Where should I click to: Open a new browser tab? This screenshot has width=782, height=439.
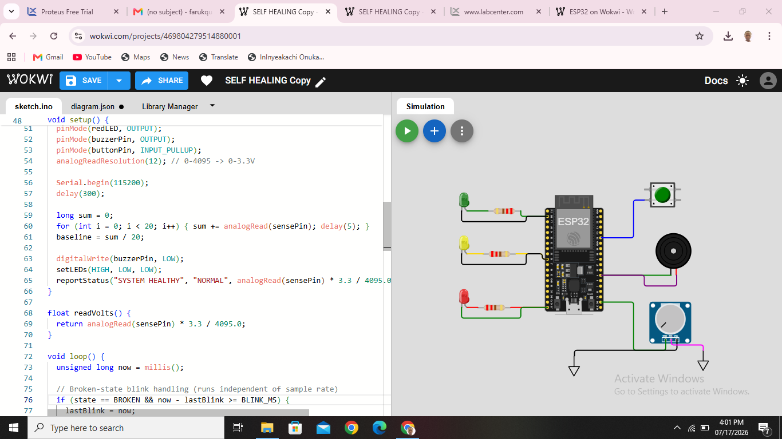[x=665, y=11]
